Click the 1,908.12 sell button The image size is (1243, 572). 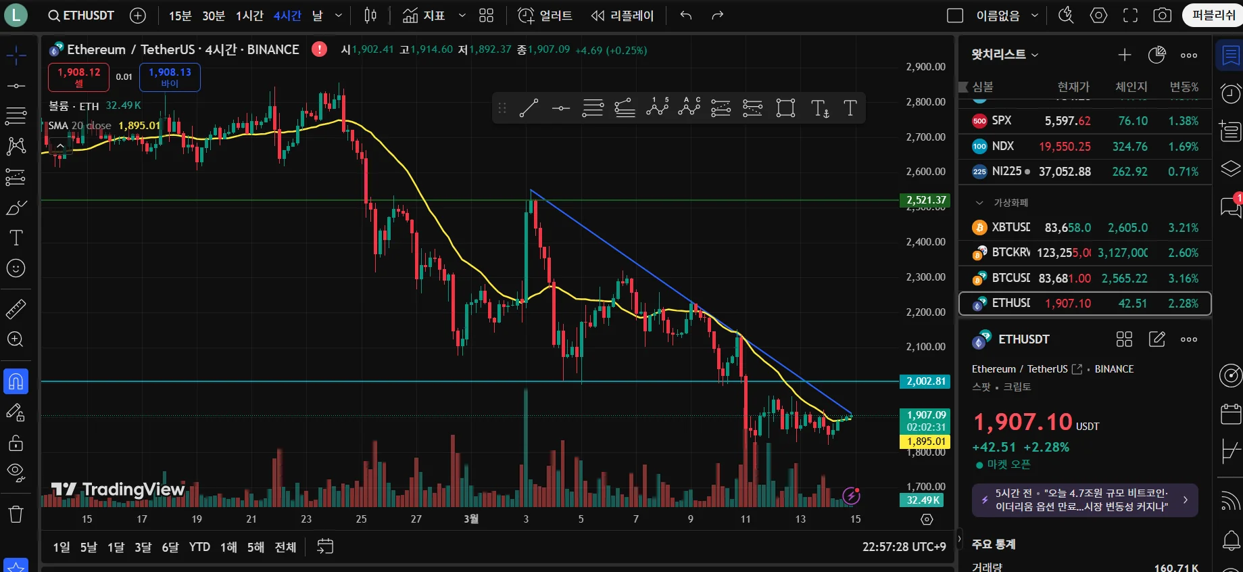tap(78, 77)
